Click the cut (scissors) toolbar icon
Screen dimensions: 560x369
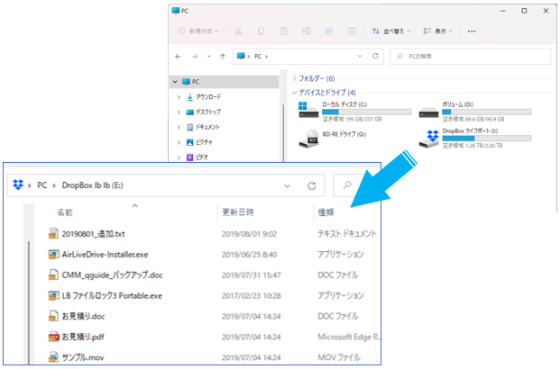[238, 31]
